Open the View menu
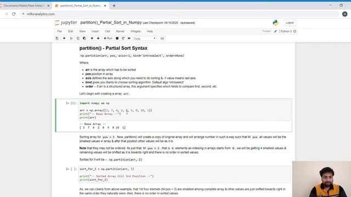 (x=82, y=31)
